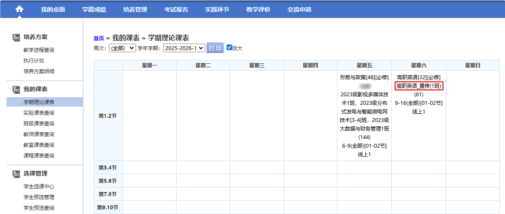
Task: Click the 我的课表 section icon
Action: [x=16, y=89]
